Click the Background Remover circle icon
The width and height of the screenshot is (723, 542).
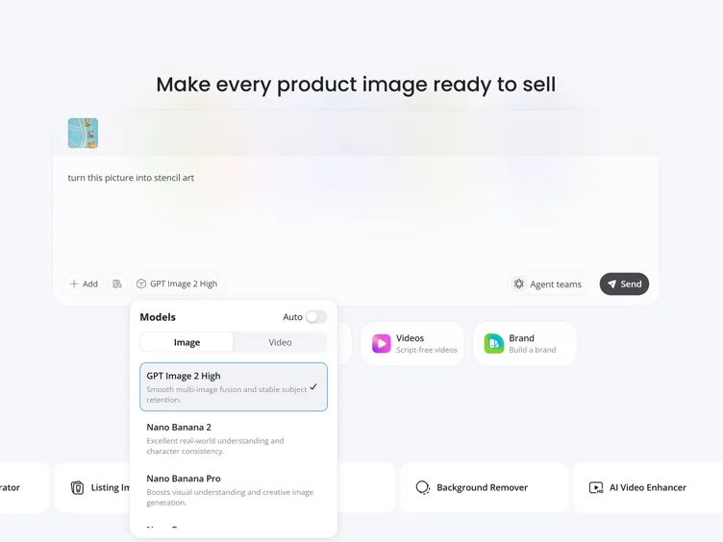pyautogui.click(x=422, y=487)
